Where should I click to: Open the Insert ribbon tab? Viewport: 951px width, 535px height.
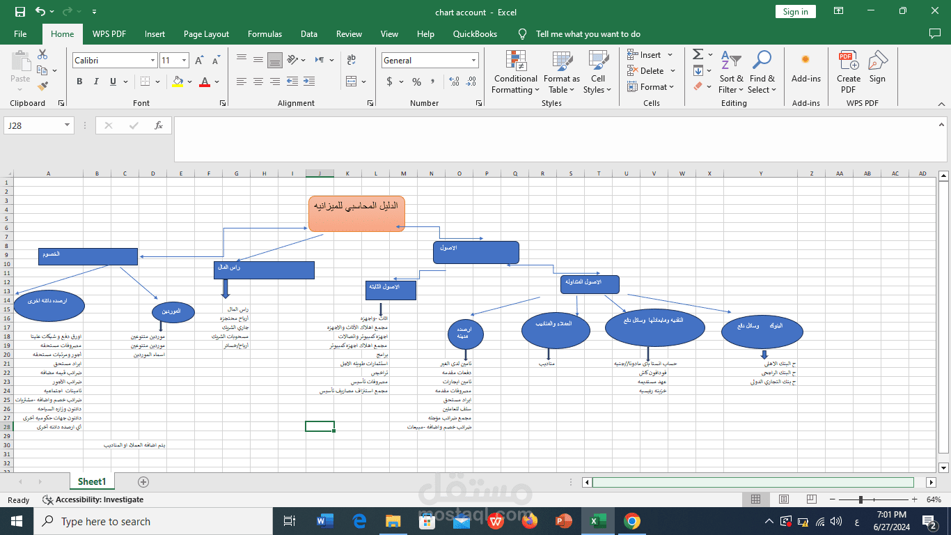155,33
